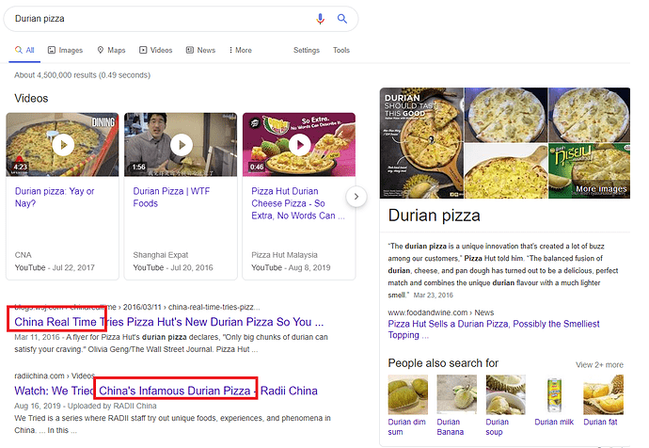Open China Real Time Tries Pizza Hut result
The width and height of the screenshot is (649, 448).
[169, 322]
